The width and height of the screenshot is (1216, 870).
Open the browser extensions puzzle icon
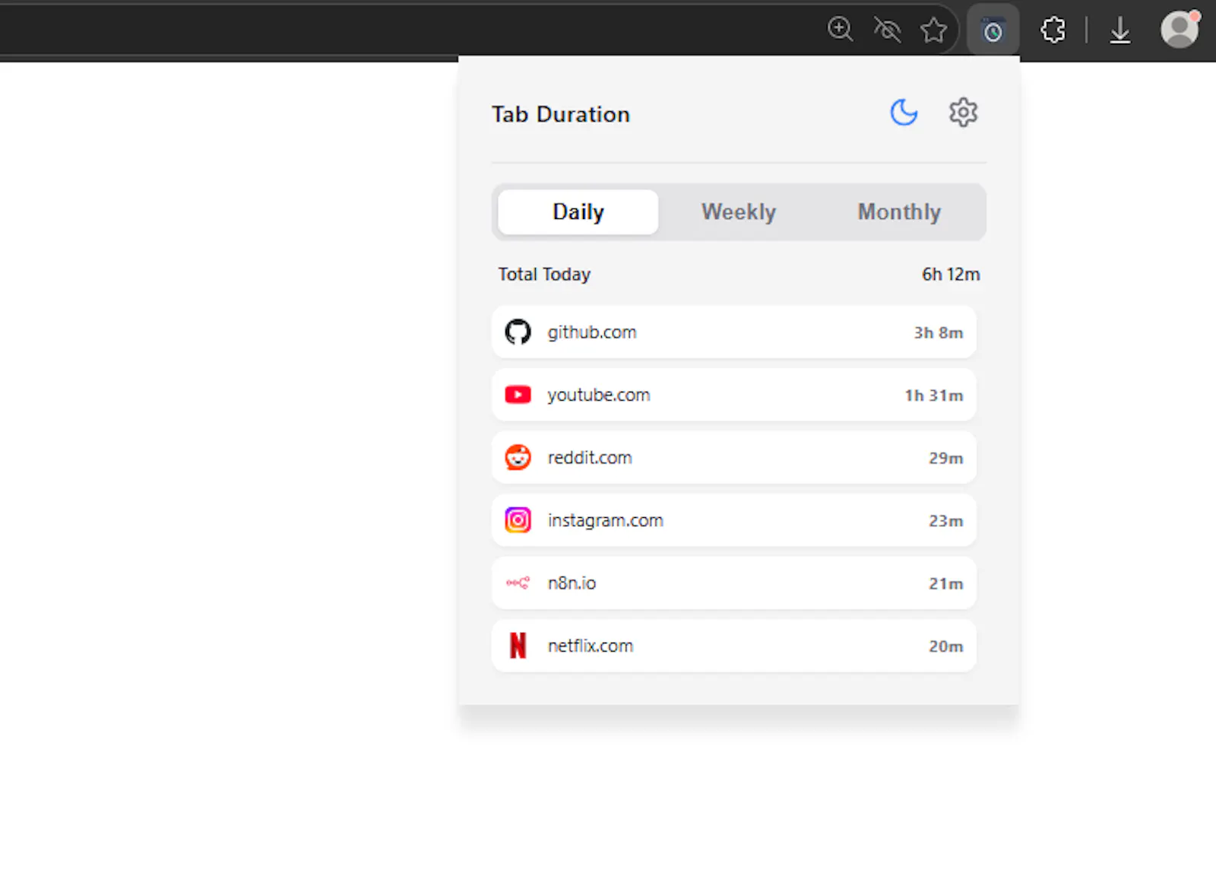pyautogui.click(x=1053, y=30)
